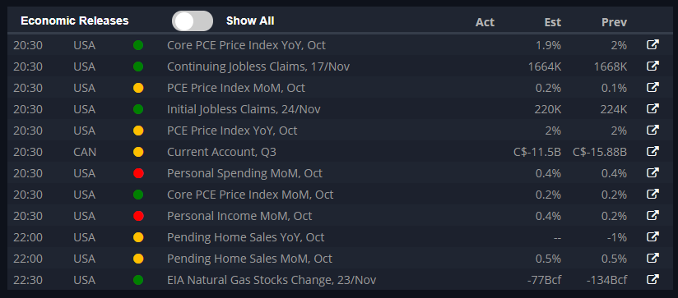Click red impact dot for Personal Spending
This screenshot has width=678, height=298.
(x=138, y=173)
